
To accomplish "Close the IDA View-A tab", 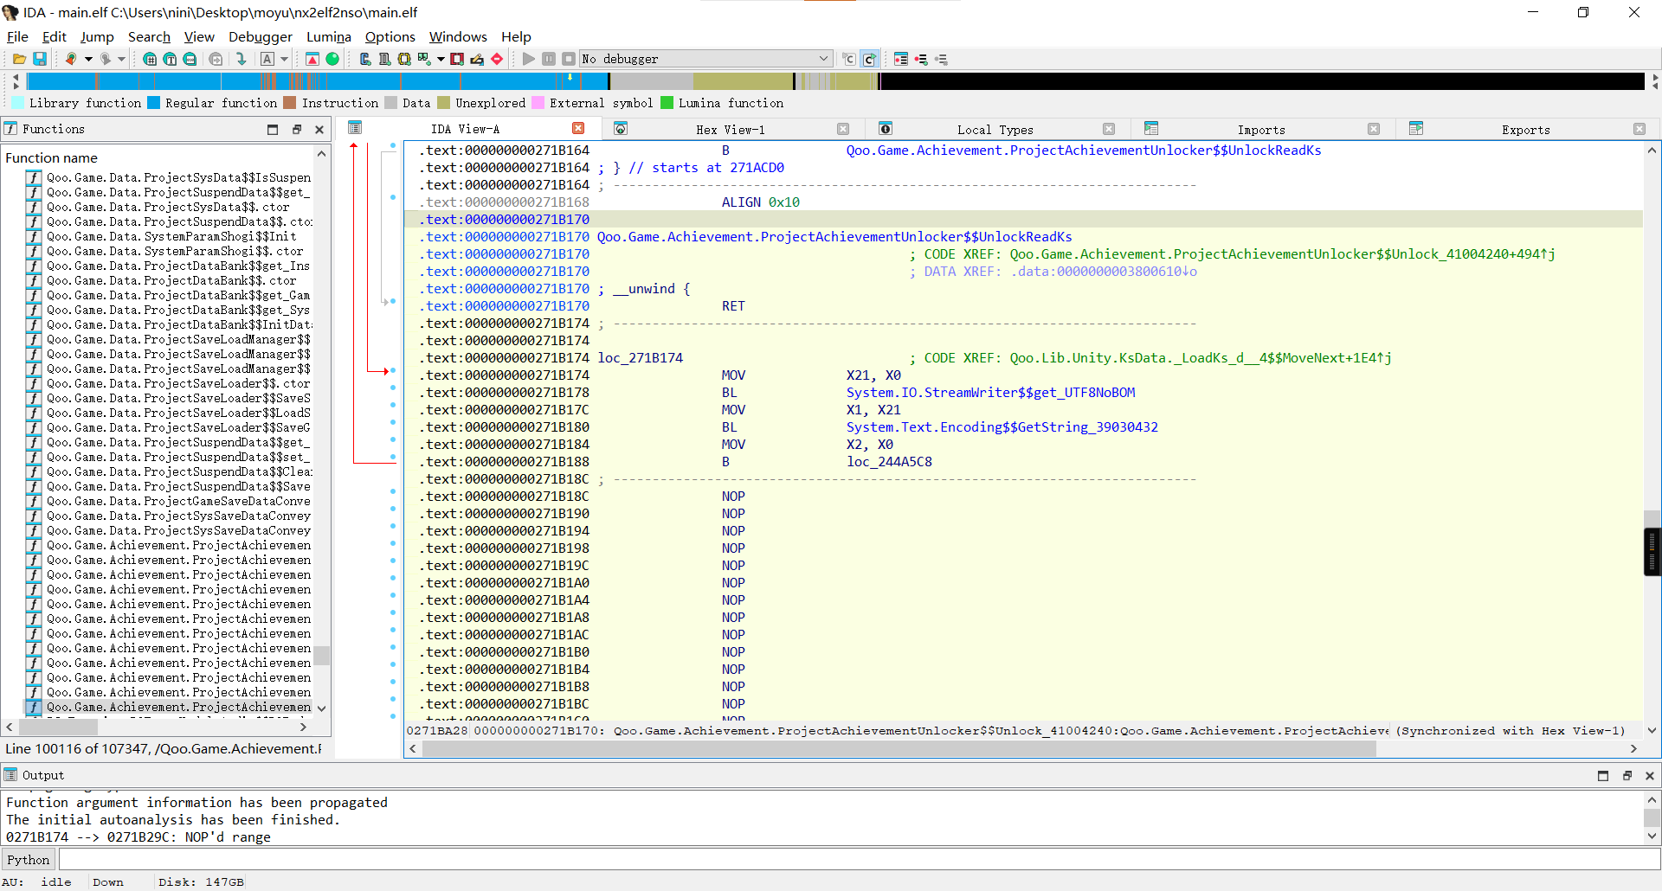I will coord(578,129).
